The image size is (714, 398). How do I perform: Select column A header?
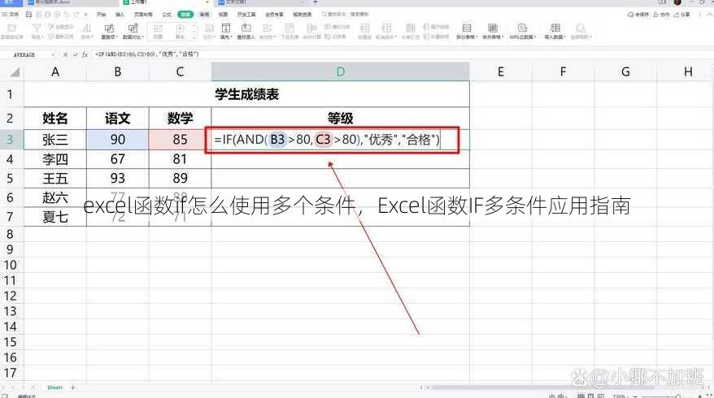[x=55, y=71]
